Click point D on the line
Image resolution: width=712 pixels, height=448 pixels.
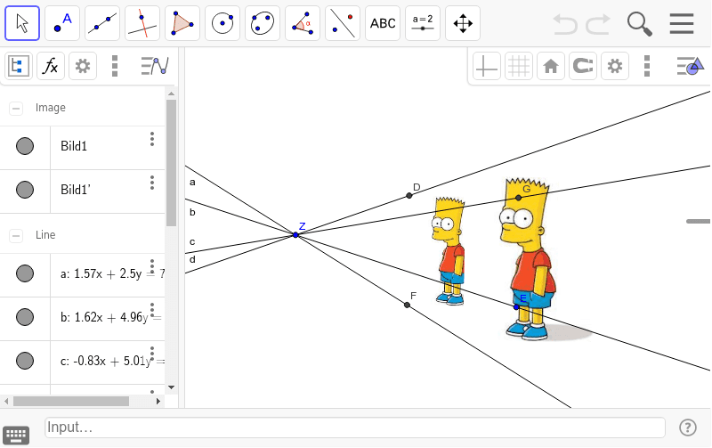(409, 195)
